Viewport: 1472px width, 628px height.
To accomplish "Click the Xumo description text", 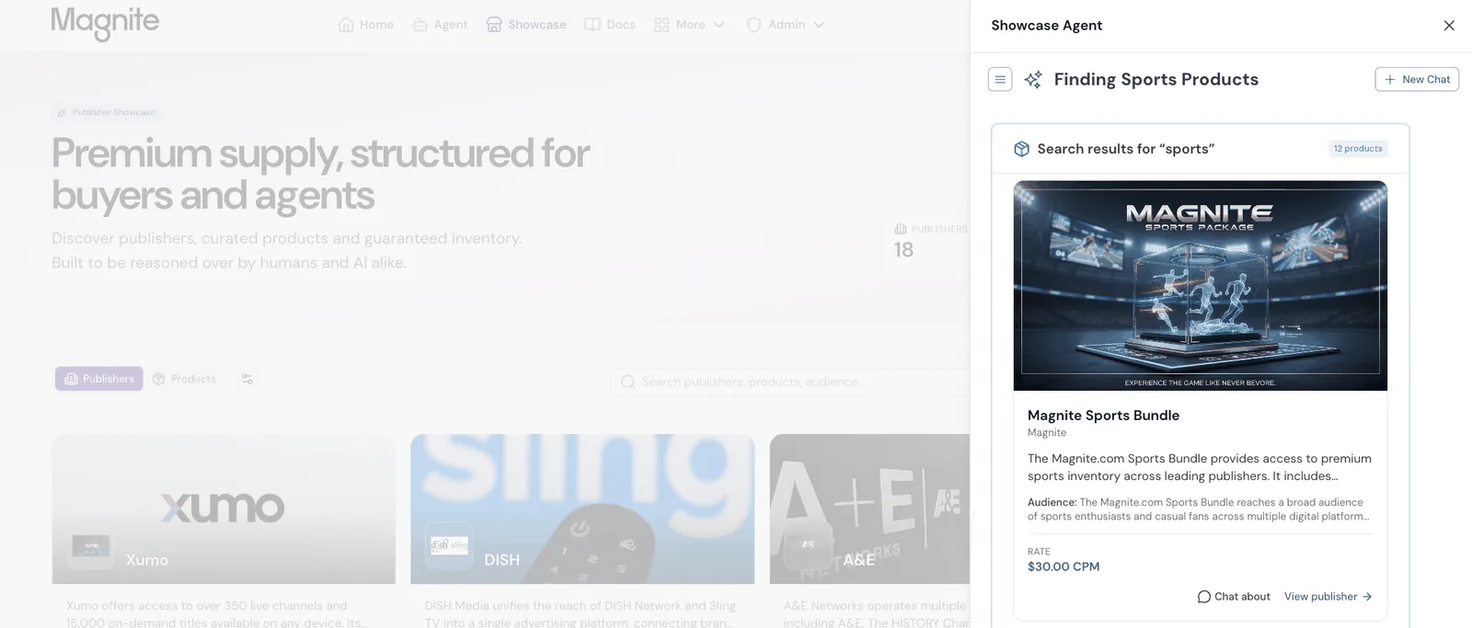I will [217, 614].
